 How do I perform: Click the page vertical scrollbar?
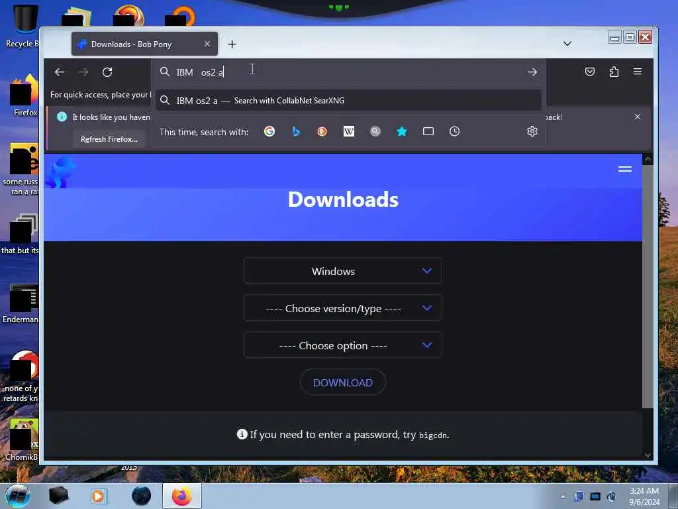648,286
